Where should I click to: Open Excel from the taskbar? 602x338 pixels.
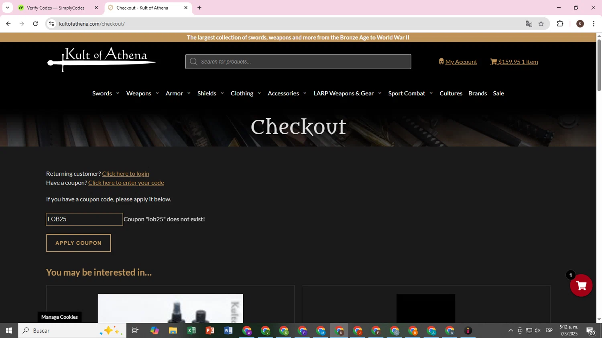click(x=191, y=330)
